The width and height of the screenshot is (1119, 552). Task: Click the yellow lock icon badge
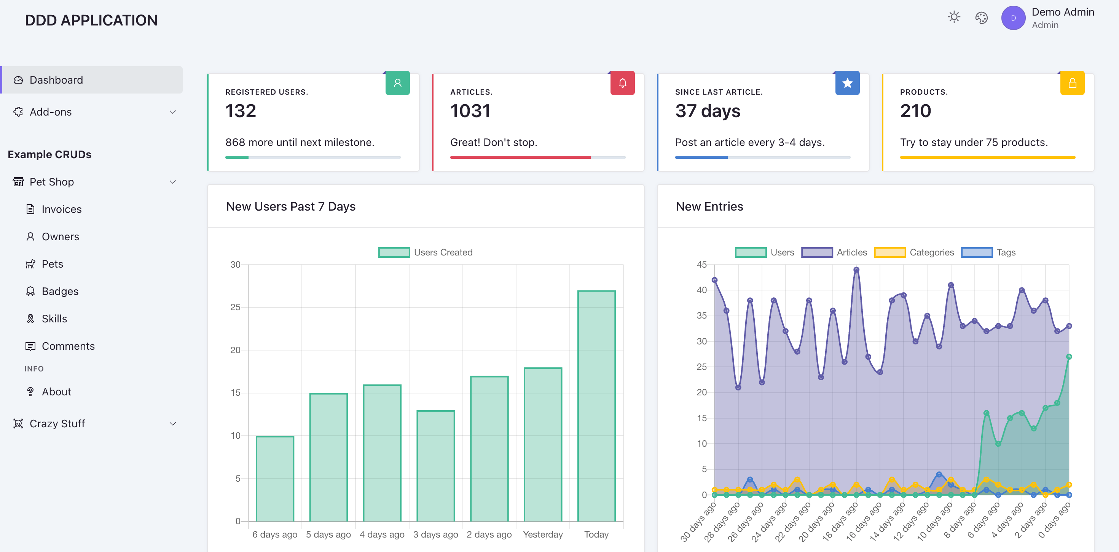coord(1072,83)
